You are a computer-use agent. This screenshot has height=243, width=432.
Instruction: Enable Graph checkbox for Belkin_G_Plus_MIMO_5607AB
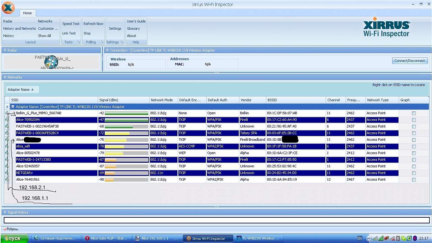(x=414, y=113)
